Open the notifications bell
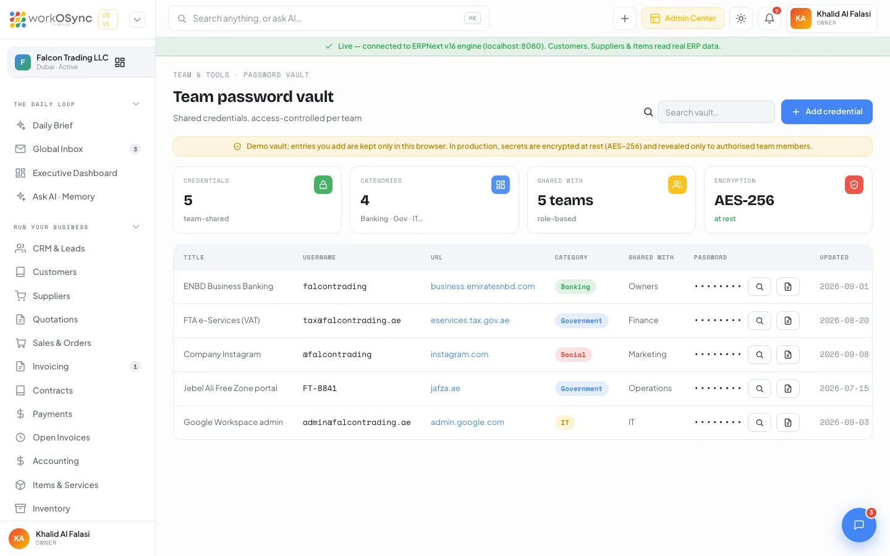 pyautogui.click(x=769, y=19)
